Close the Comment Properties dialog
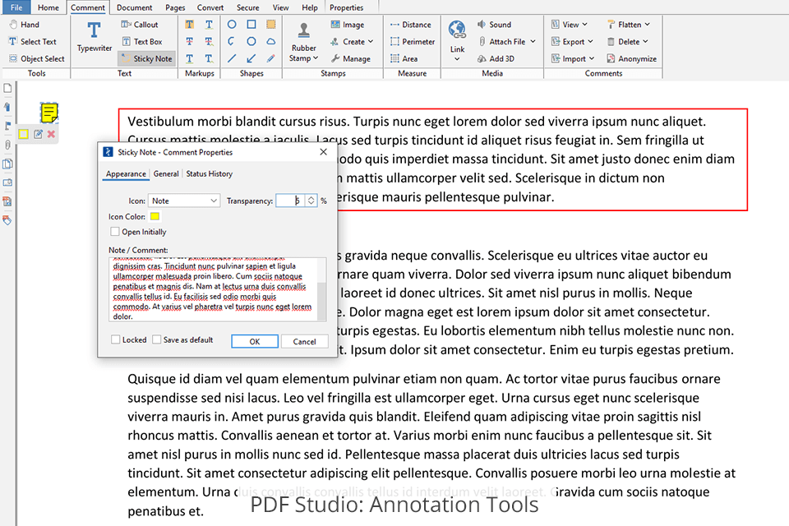The width and height of the screenshot is (789, 526). [x=324, y=151]
